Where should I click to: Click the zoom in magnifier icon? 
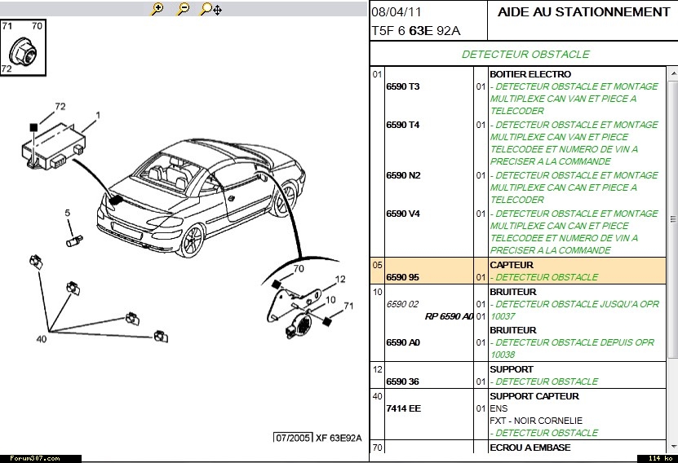coord(157,9)
